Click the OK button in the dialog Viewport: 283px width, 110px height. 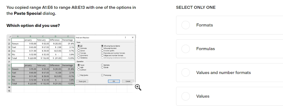coord(114,81)
